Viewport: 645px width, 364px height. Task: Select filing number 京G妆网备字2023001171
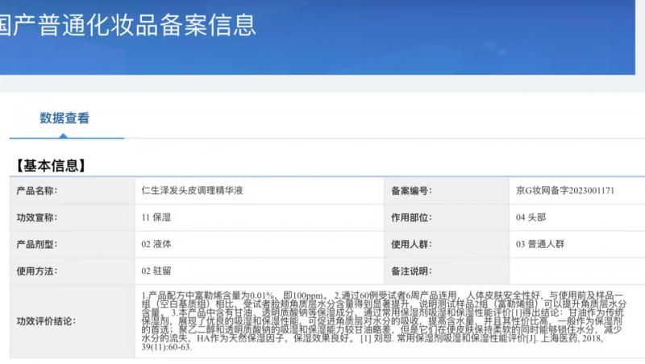(565, 191)
